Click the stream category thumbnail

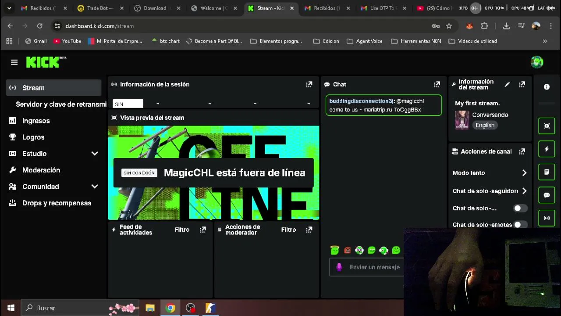tap(462, 120)
